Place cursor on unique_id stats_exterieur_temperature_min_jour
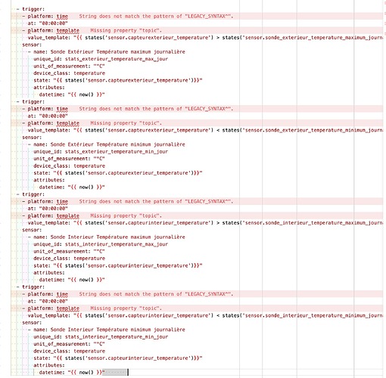 tap(101, 152)
